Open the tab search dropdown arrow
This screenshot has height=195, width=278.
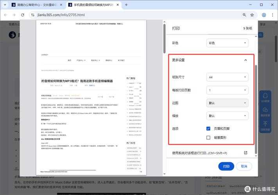click(5, 5)
